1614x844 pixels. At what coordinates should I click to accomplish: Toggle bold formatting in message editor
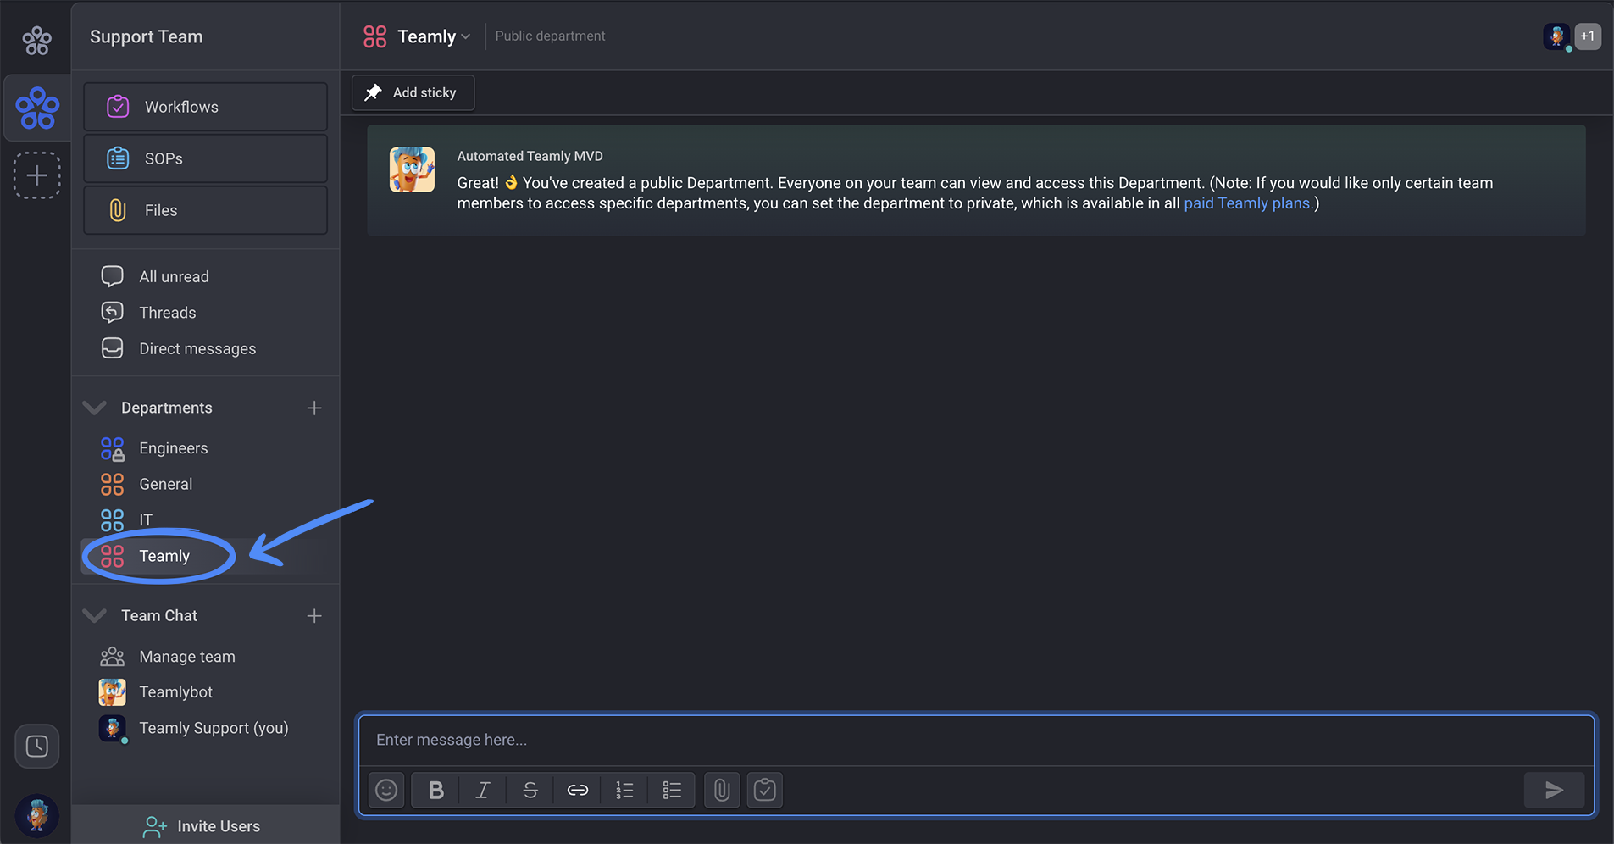tap(436, 790)
